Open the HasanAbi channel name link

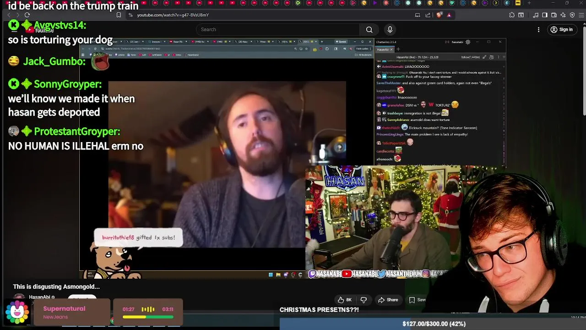(x=39, y=297)
